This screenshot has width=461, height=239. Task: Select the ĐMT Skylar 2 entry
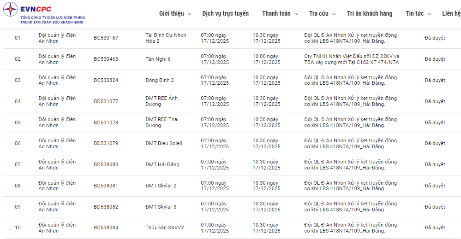click(161, 186)
